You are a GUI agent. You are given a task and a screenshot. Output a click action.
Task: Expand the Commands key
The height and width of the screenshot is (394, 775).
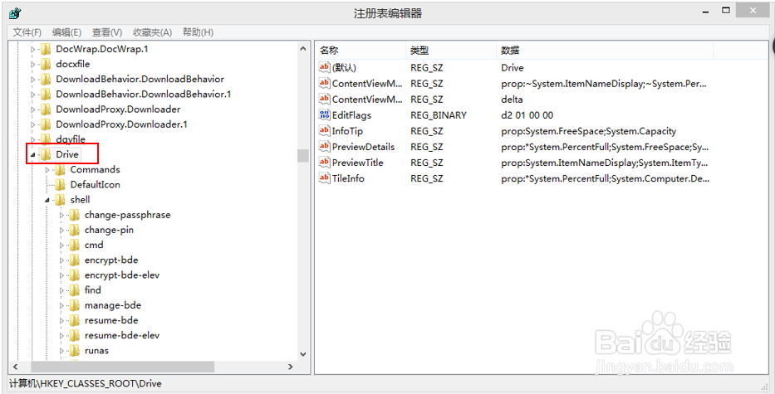[x=47, y=170]
